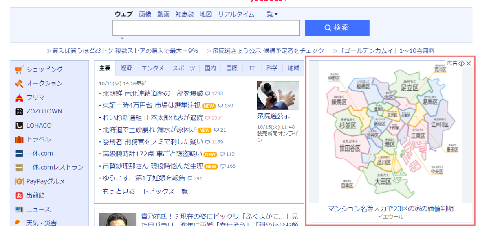
Task: Open 買えば買うほどおトク promo link
Action: point(125,51)
